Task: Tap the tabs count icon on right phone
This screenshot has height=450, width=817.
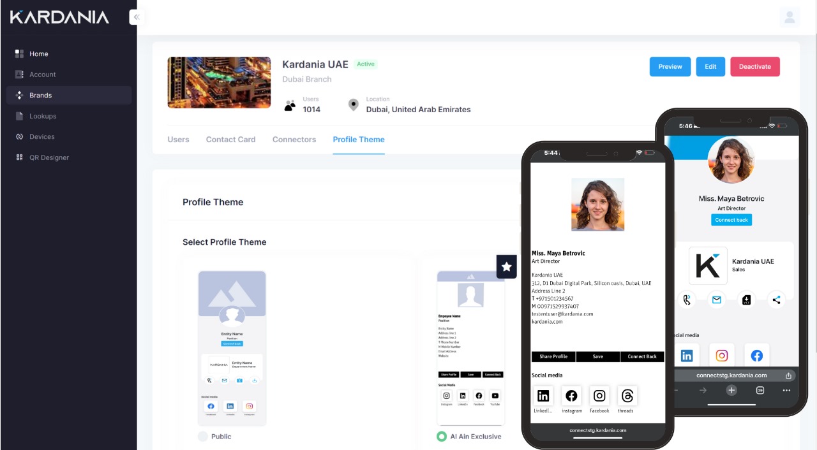Action: pos(760,390)
